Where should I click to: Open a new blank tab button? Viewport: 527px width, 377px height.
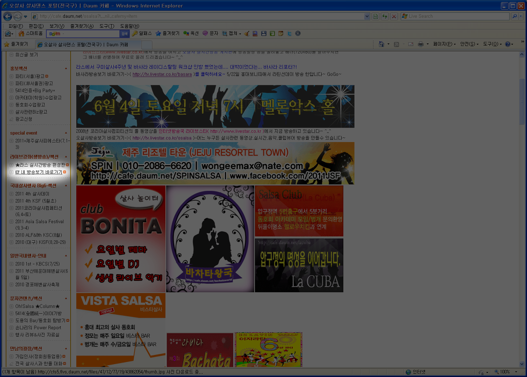pos(147,45)
